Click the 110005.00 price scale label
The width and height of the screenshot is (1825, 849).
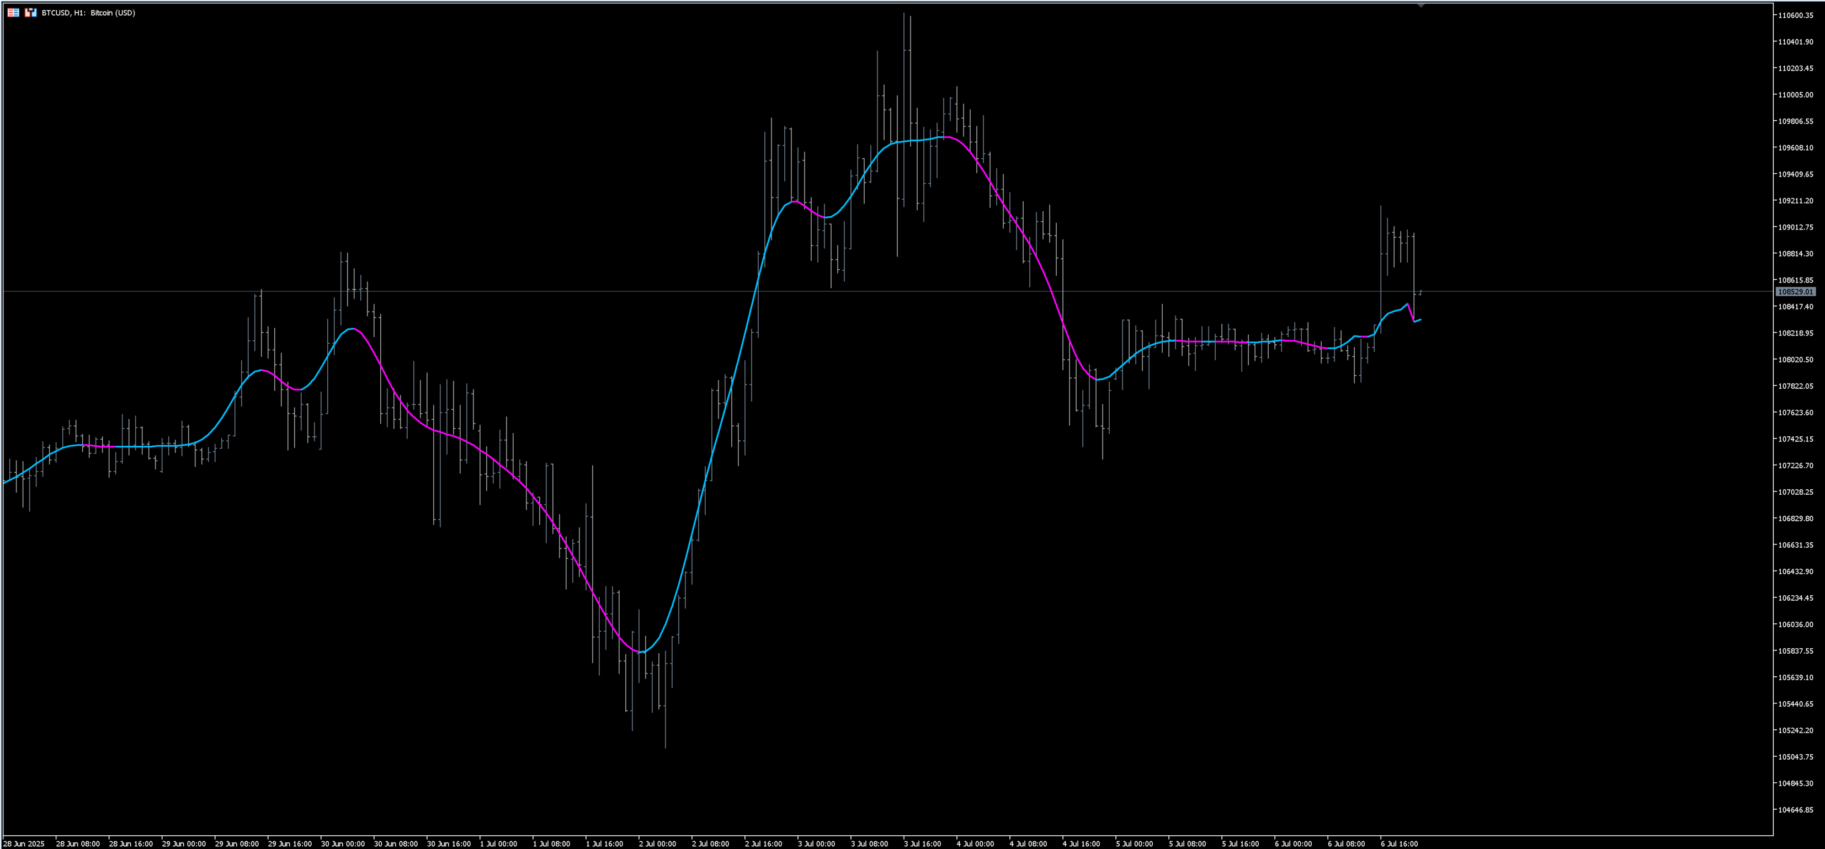click(x=1795, y=95)
